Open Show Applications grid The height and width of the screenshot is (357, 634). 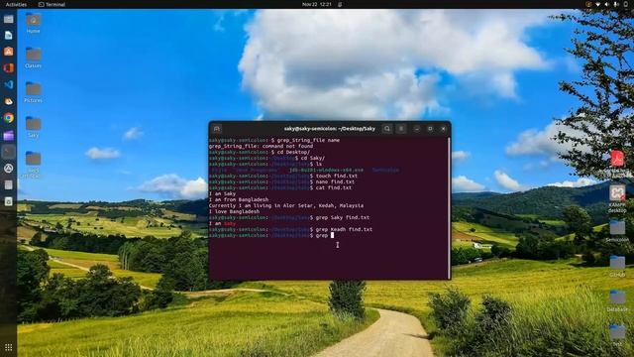point(9,347)
